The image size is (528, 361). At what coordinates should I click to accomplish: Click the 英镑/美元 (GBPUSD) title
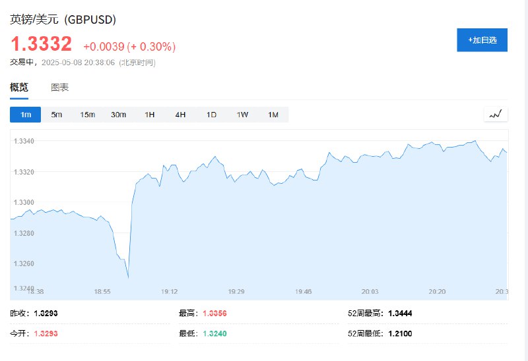pos(63,20)
